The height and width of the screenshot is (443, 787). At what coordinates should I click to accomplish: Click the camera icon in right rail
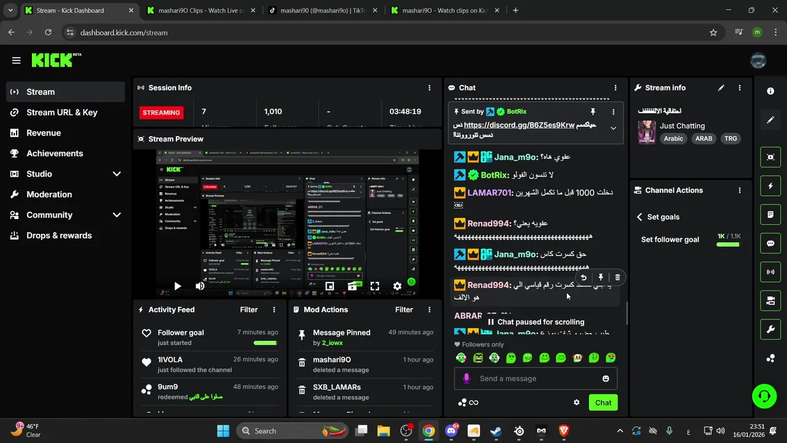tap(770, 301)
